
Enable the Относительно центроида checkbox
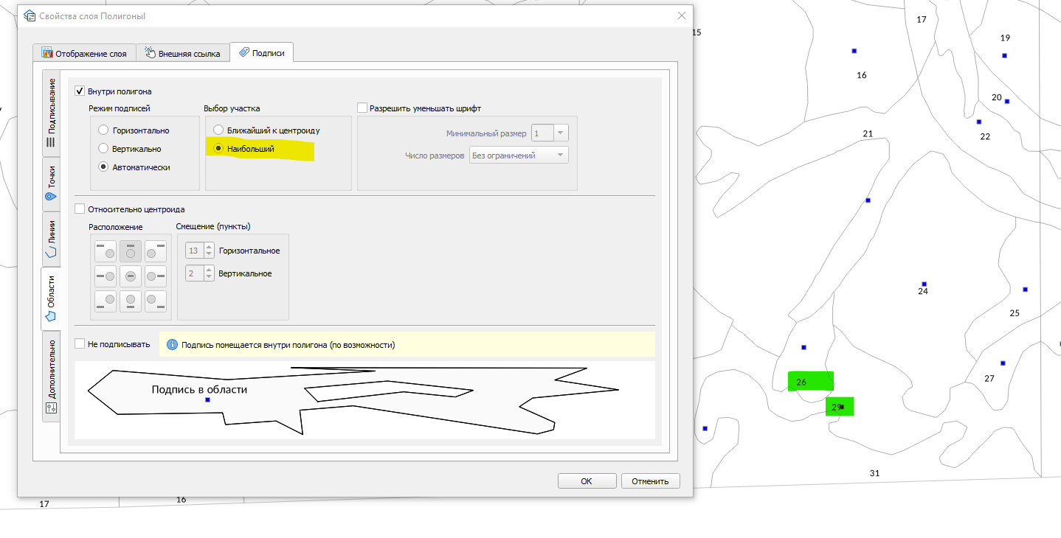[x=80, y=209]
